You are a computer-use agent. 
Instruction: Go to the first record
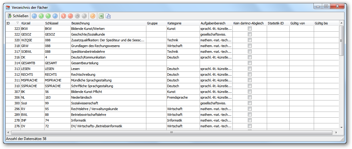34,16
